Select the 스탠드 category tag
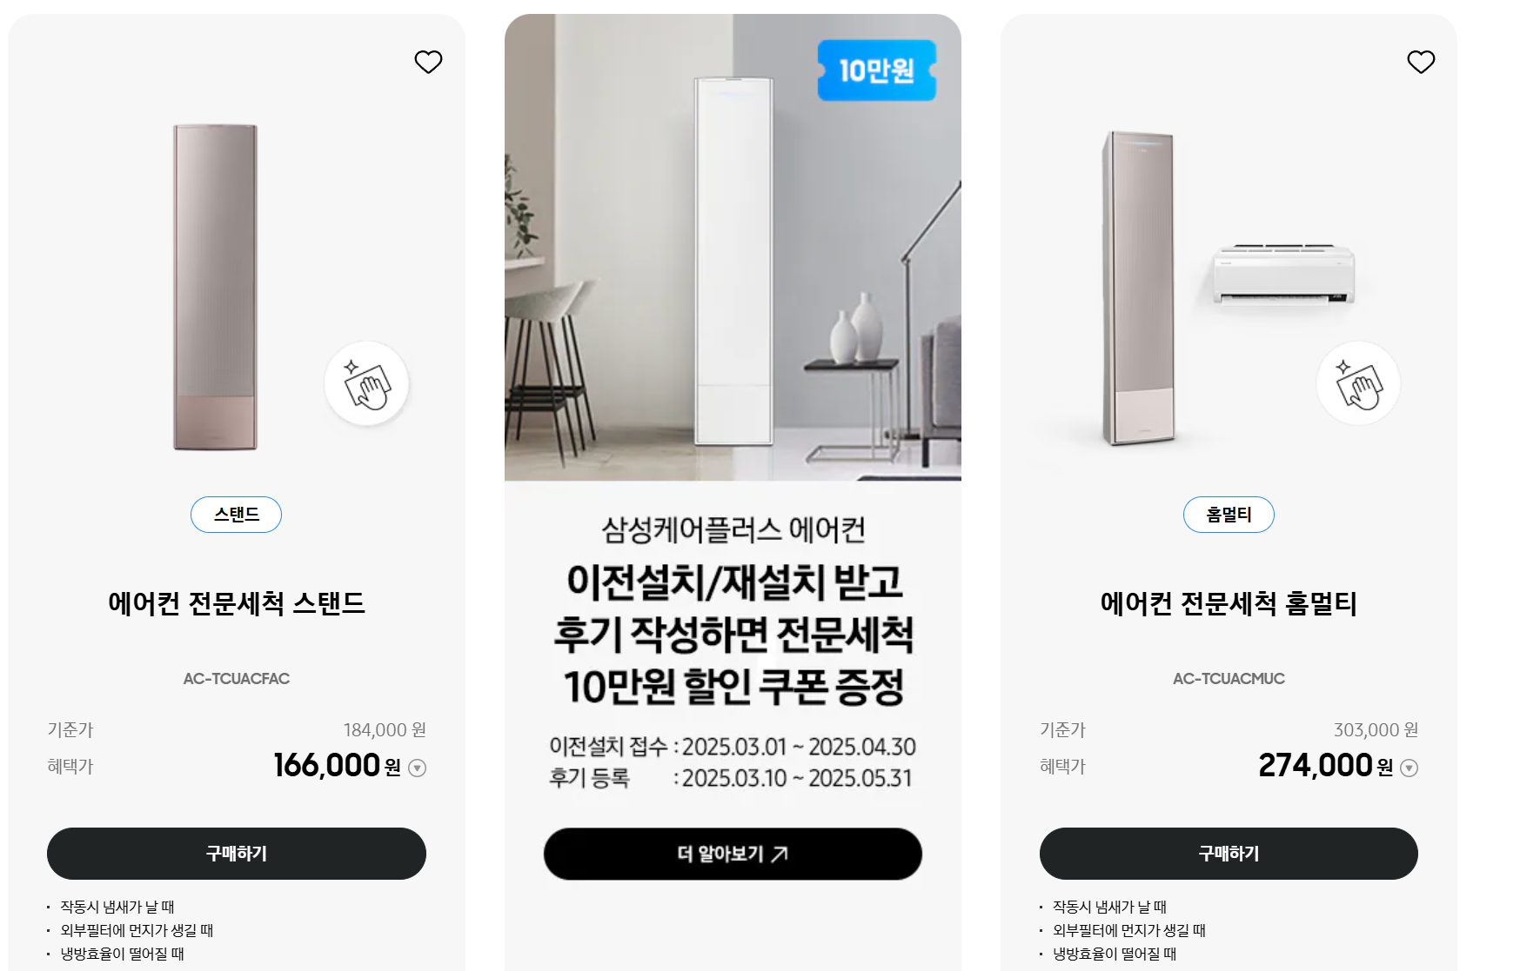1520x971 pixels. (x=236, y=515)
